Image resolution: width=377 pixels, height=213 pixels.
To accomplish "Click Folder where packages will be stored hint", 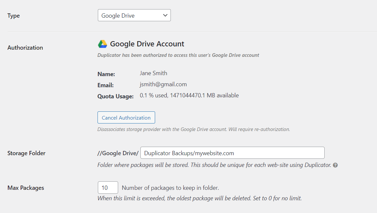I will click(214, 165).
